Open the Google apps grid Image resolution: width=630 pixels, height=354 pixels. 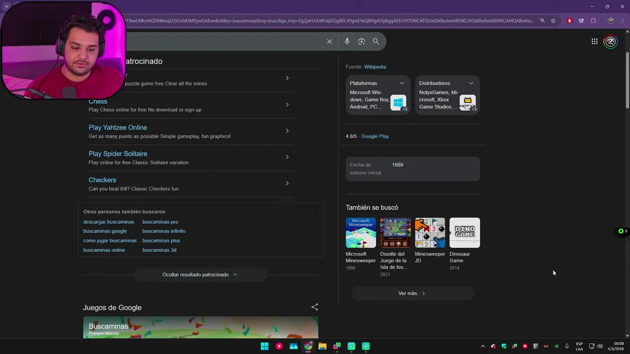pyautogui.click(x=595, y=41)
